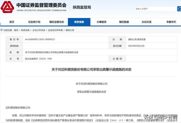Click the salutation 迈科期货股份有限公司：
181x123 pixels.
pyautogui.click(x=18, y=108)
